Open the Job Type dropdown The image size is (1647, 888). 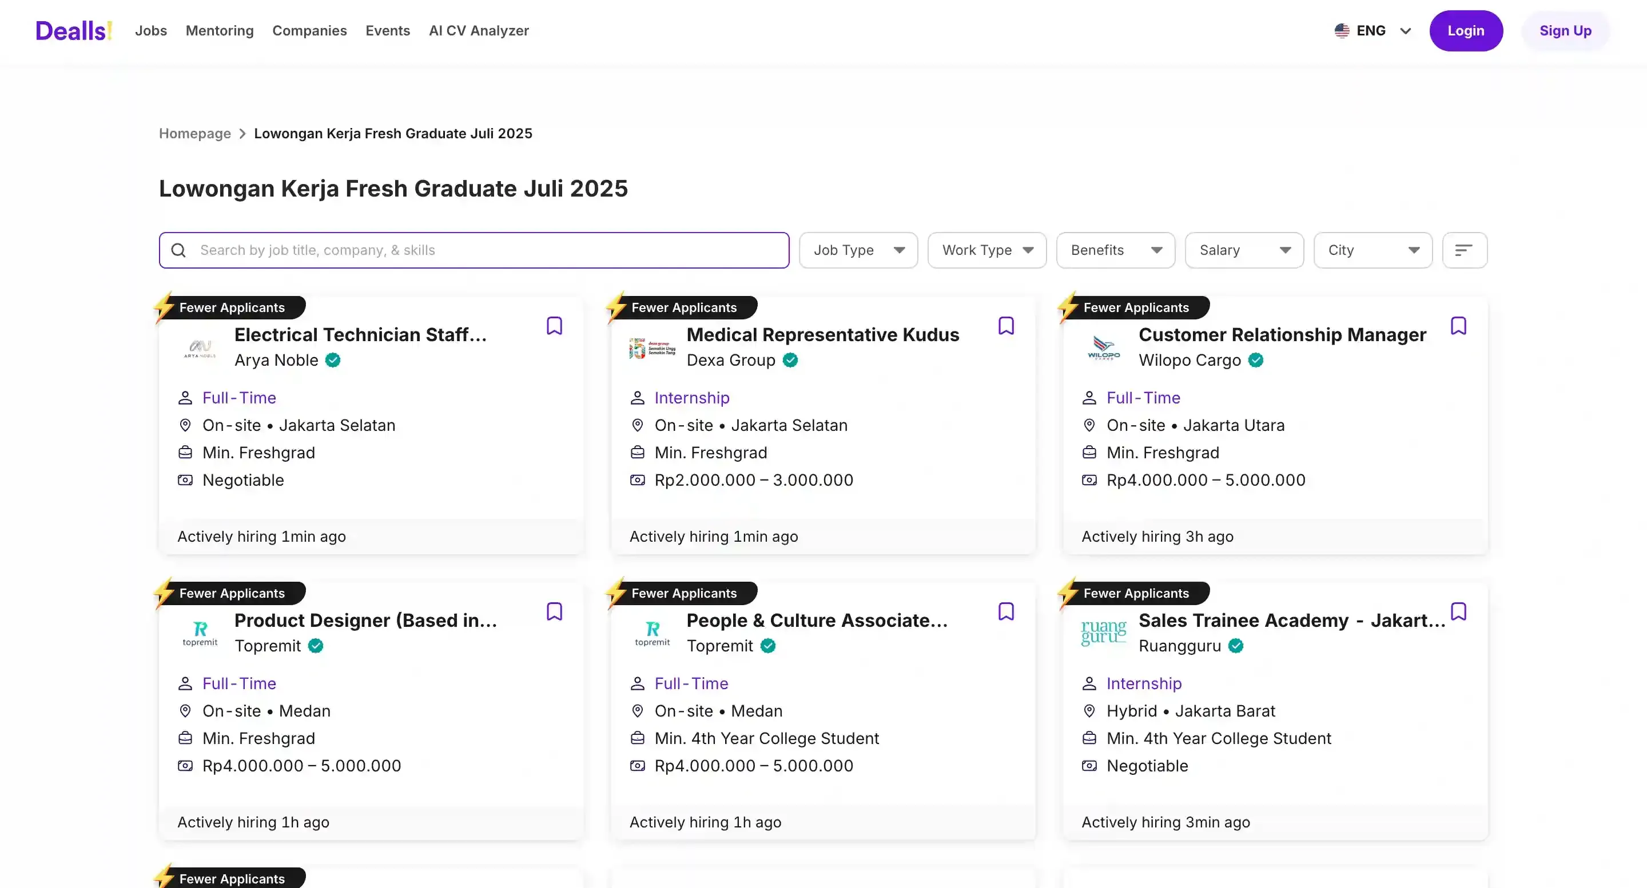tap(858, 250)
